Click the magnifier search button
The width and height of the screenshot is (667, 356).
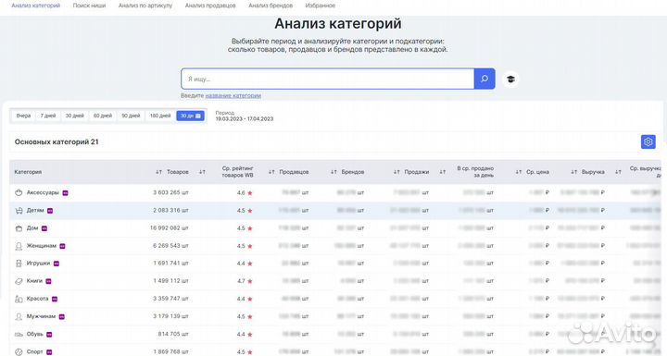coord(485,79)
